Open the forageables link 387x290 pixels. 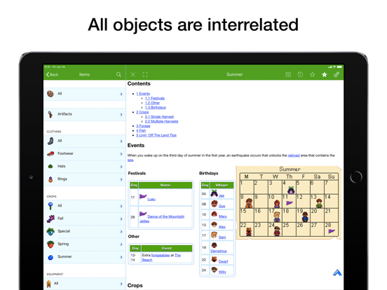pyautogui.click(x=161, y=255)
